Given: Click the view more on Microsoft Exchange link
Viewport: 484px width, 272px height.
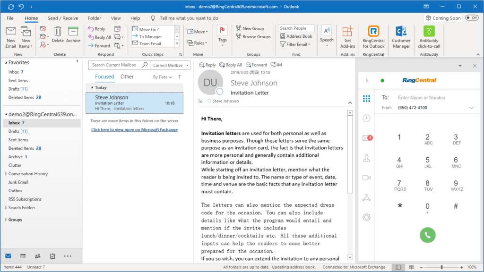Looking at the screenshot, I should coord(134,130).
